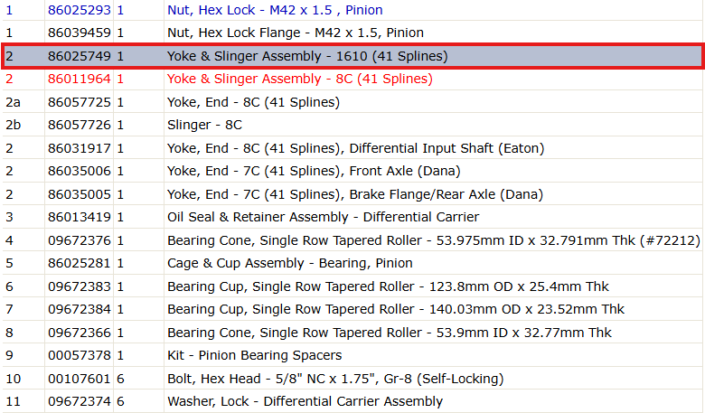Select Washer, Lock Differential Carrier row
This screenshot has height=413, width=705.
pyautogui.click(x=352, y=401)
